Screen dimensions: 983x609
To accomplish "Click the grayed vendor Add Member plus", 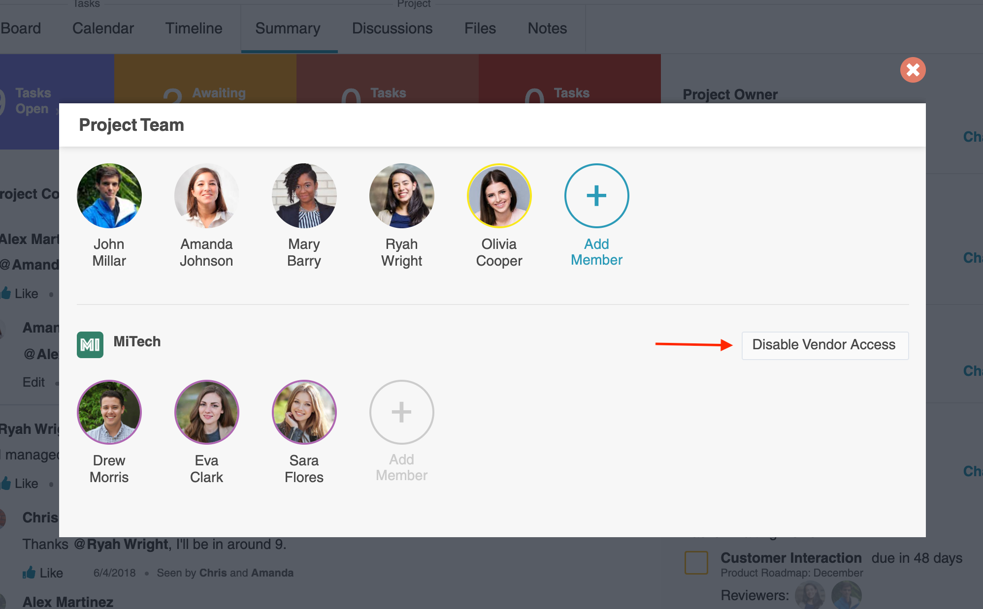I will (401, 412).
